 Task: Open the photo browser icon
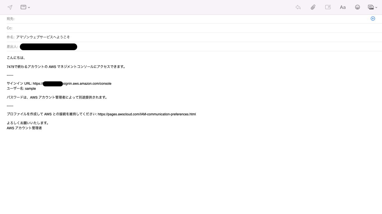tap(371, 7)
